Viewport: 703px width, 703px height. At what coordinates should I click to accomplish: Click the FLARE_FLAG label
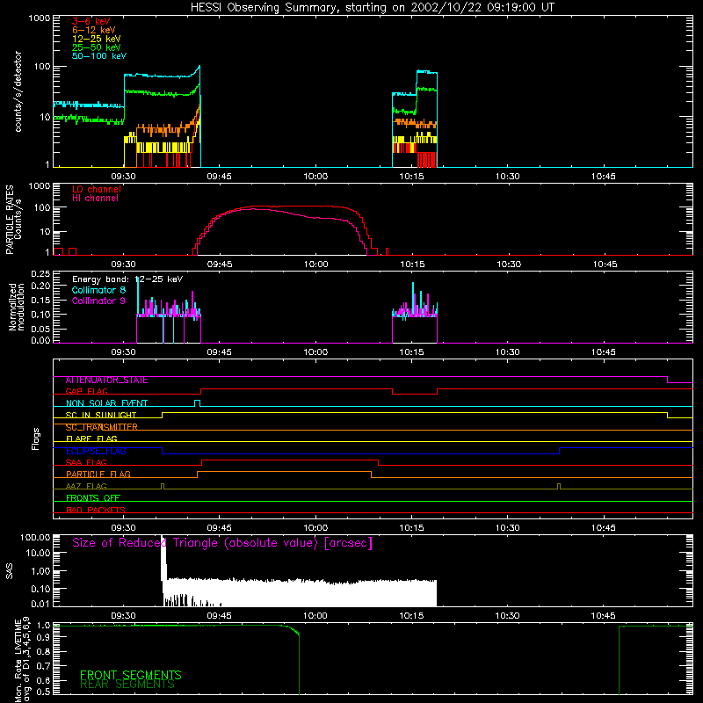91,438
